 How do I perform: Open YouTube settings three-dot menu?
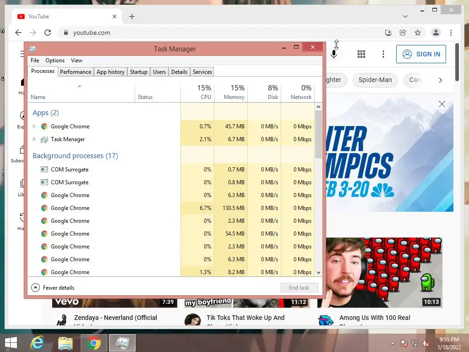(x=383, y=54)
